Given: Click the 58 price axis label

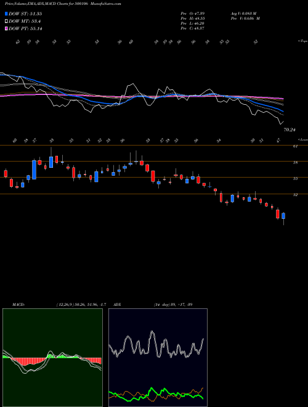Looking at the screenshot, I should (x=295, y=162).
